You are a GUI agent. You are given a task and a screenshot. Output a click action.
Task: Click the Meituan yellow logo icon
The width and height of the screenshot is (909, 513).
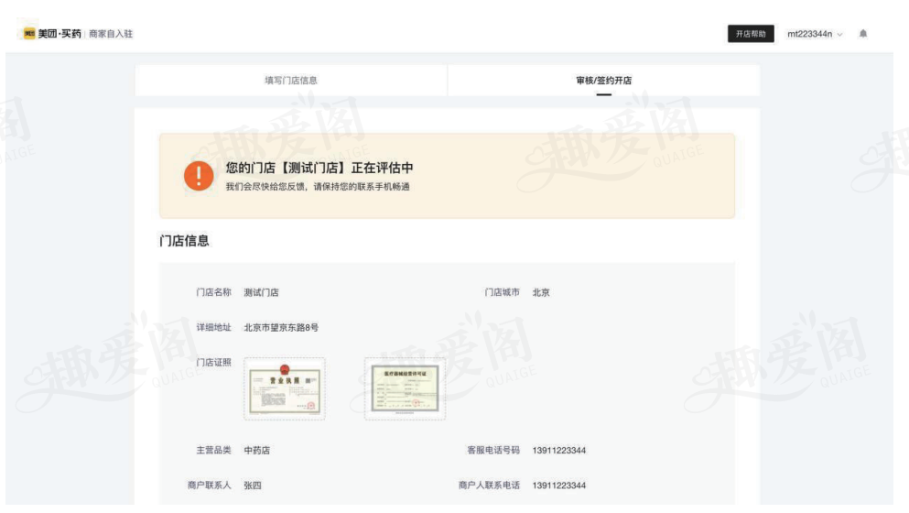(x=29, y=34)
